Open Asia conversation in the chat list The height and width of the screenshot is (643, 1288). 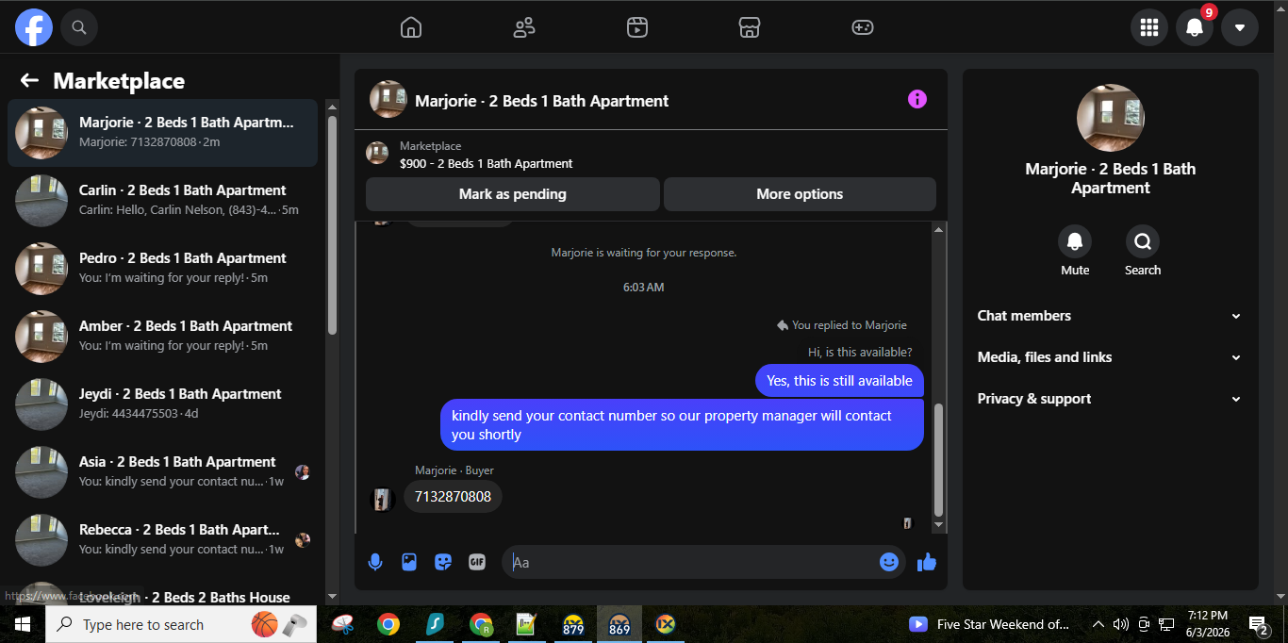(162, 472)
